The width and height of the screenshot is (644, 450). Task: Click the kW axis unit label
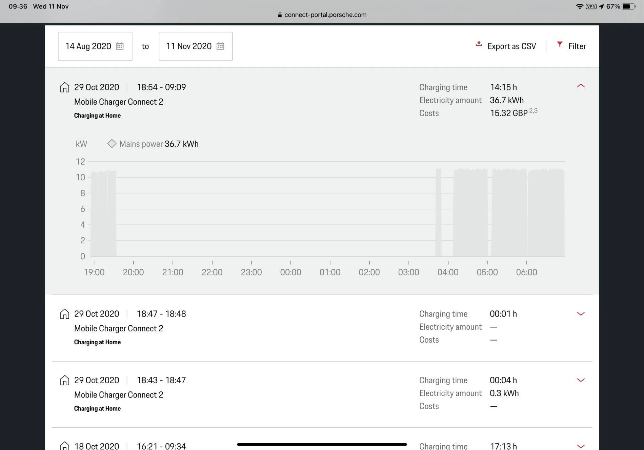coord(81,144)
